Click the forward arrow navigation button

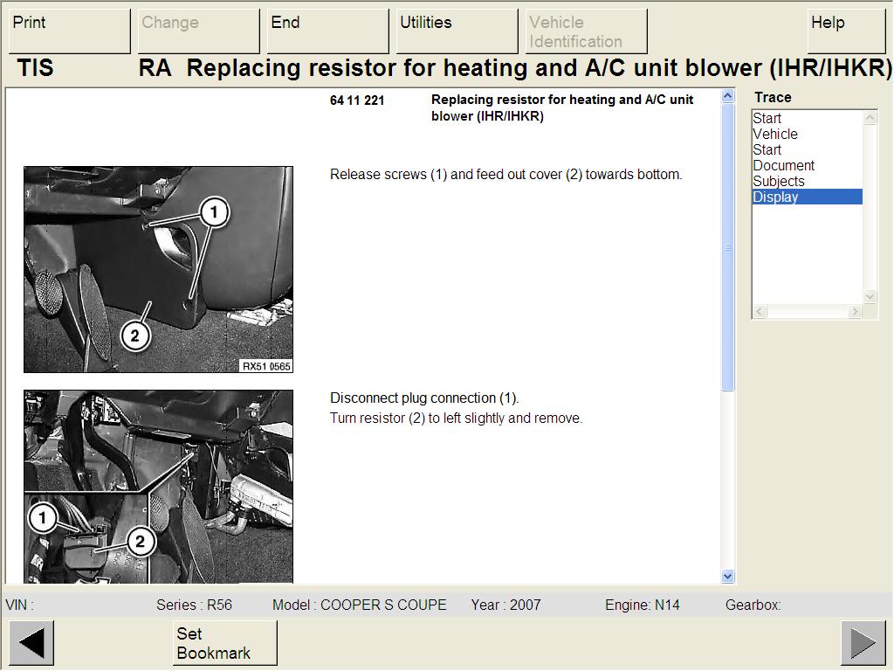point(863,643)
